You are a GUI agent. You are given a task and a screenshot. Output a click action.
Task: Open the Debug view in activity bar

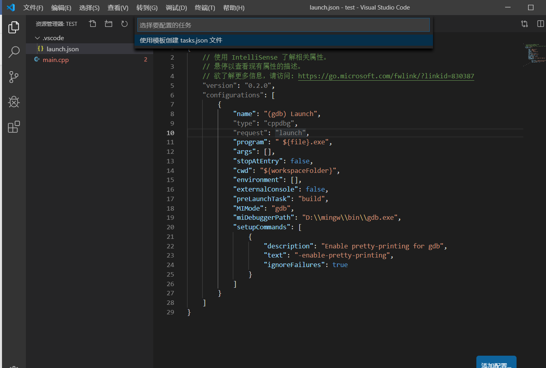point(14,102)
